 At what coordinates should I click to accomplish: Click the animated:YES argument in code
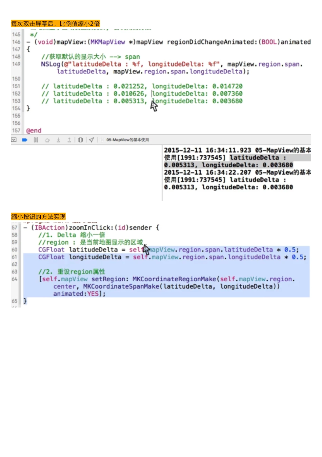(x=79, y=294)
